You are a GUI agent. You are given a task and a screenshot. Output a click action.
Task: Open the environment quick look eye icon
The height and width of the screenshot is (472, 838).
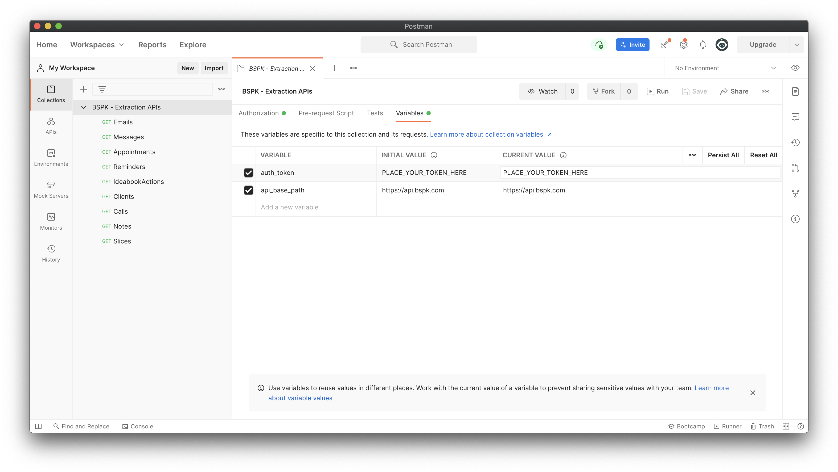pos(795,68)
